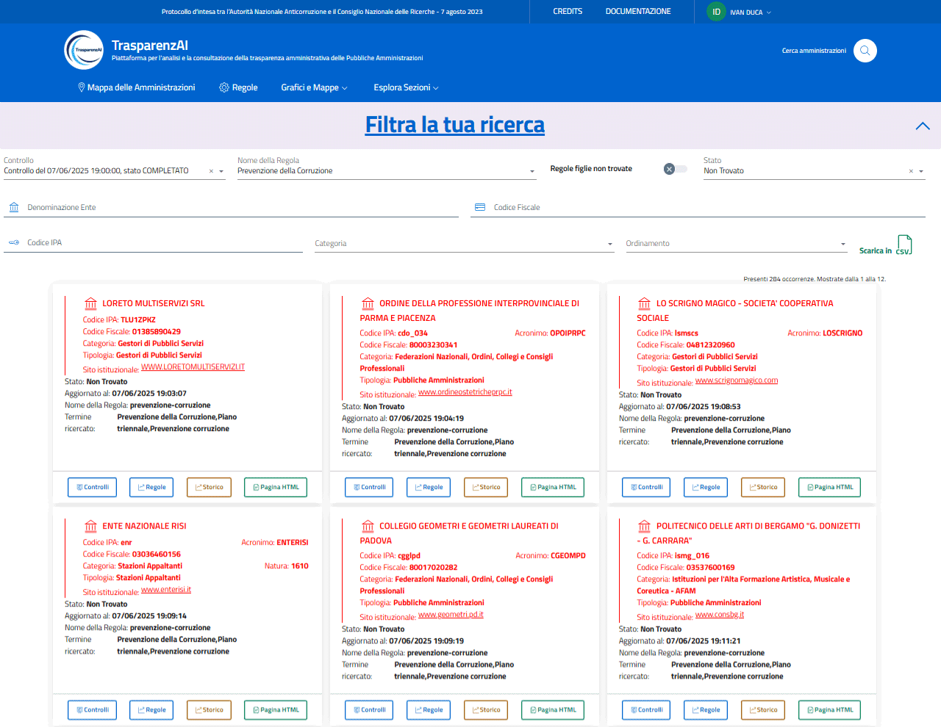This screenshot has width=941, height=727.
Task: Expand the Grafici e Mappe menu
Action: pos(314,87)
